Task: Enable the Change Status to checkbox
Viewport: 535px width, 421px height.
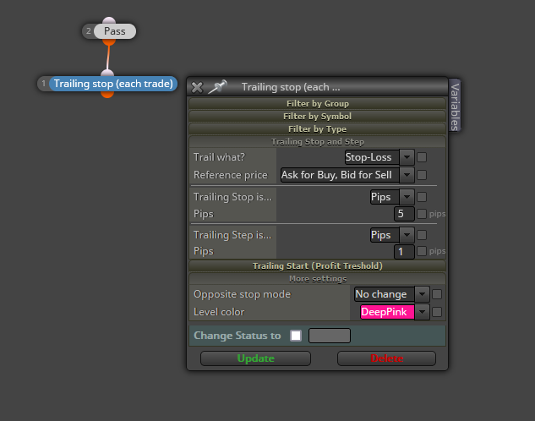Action: 296,336
